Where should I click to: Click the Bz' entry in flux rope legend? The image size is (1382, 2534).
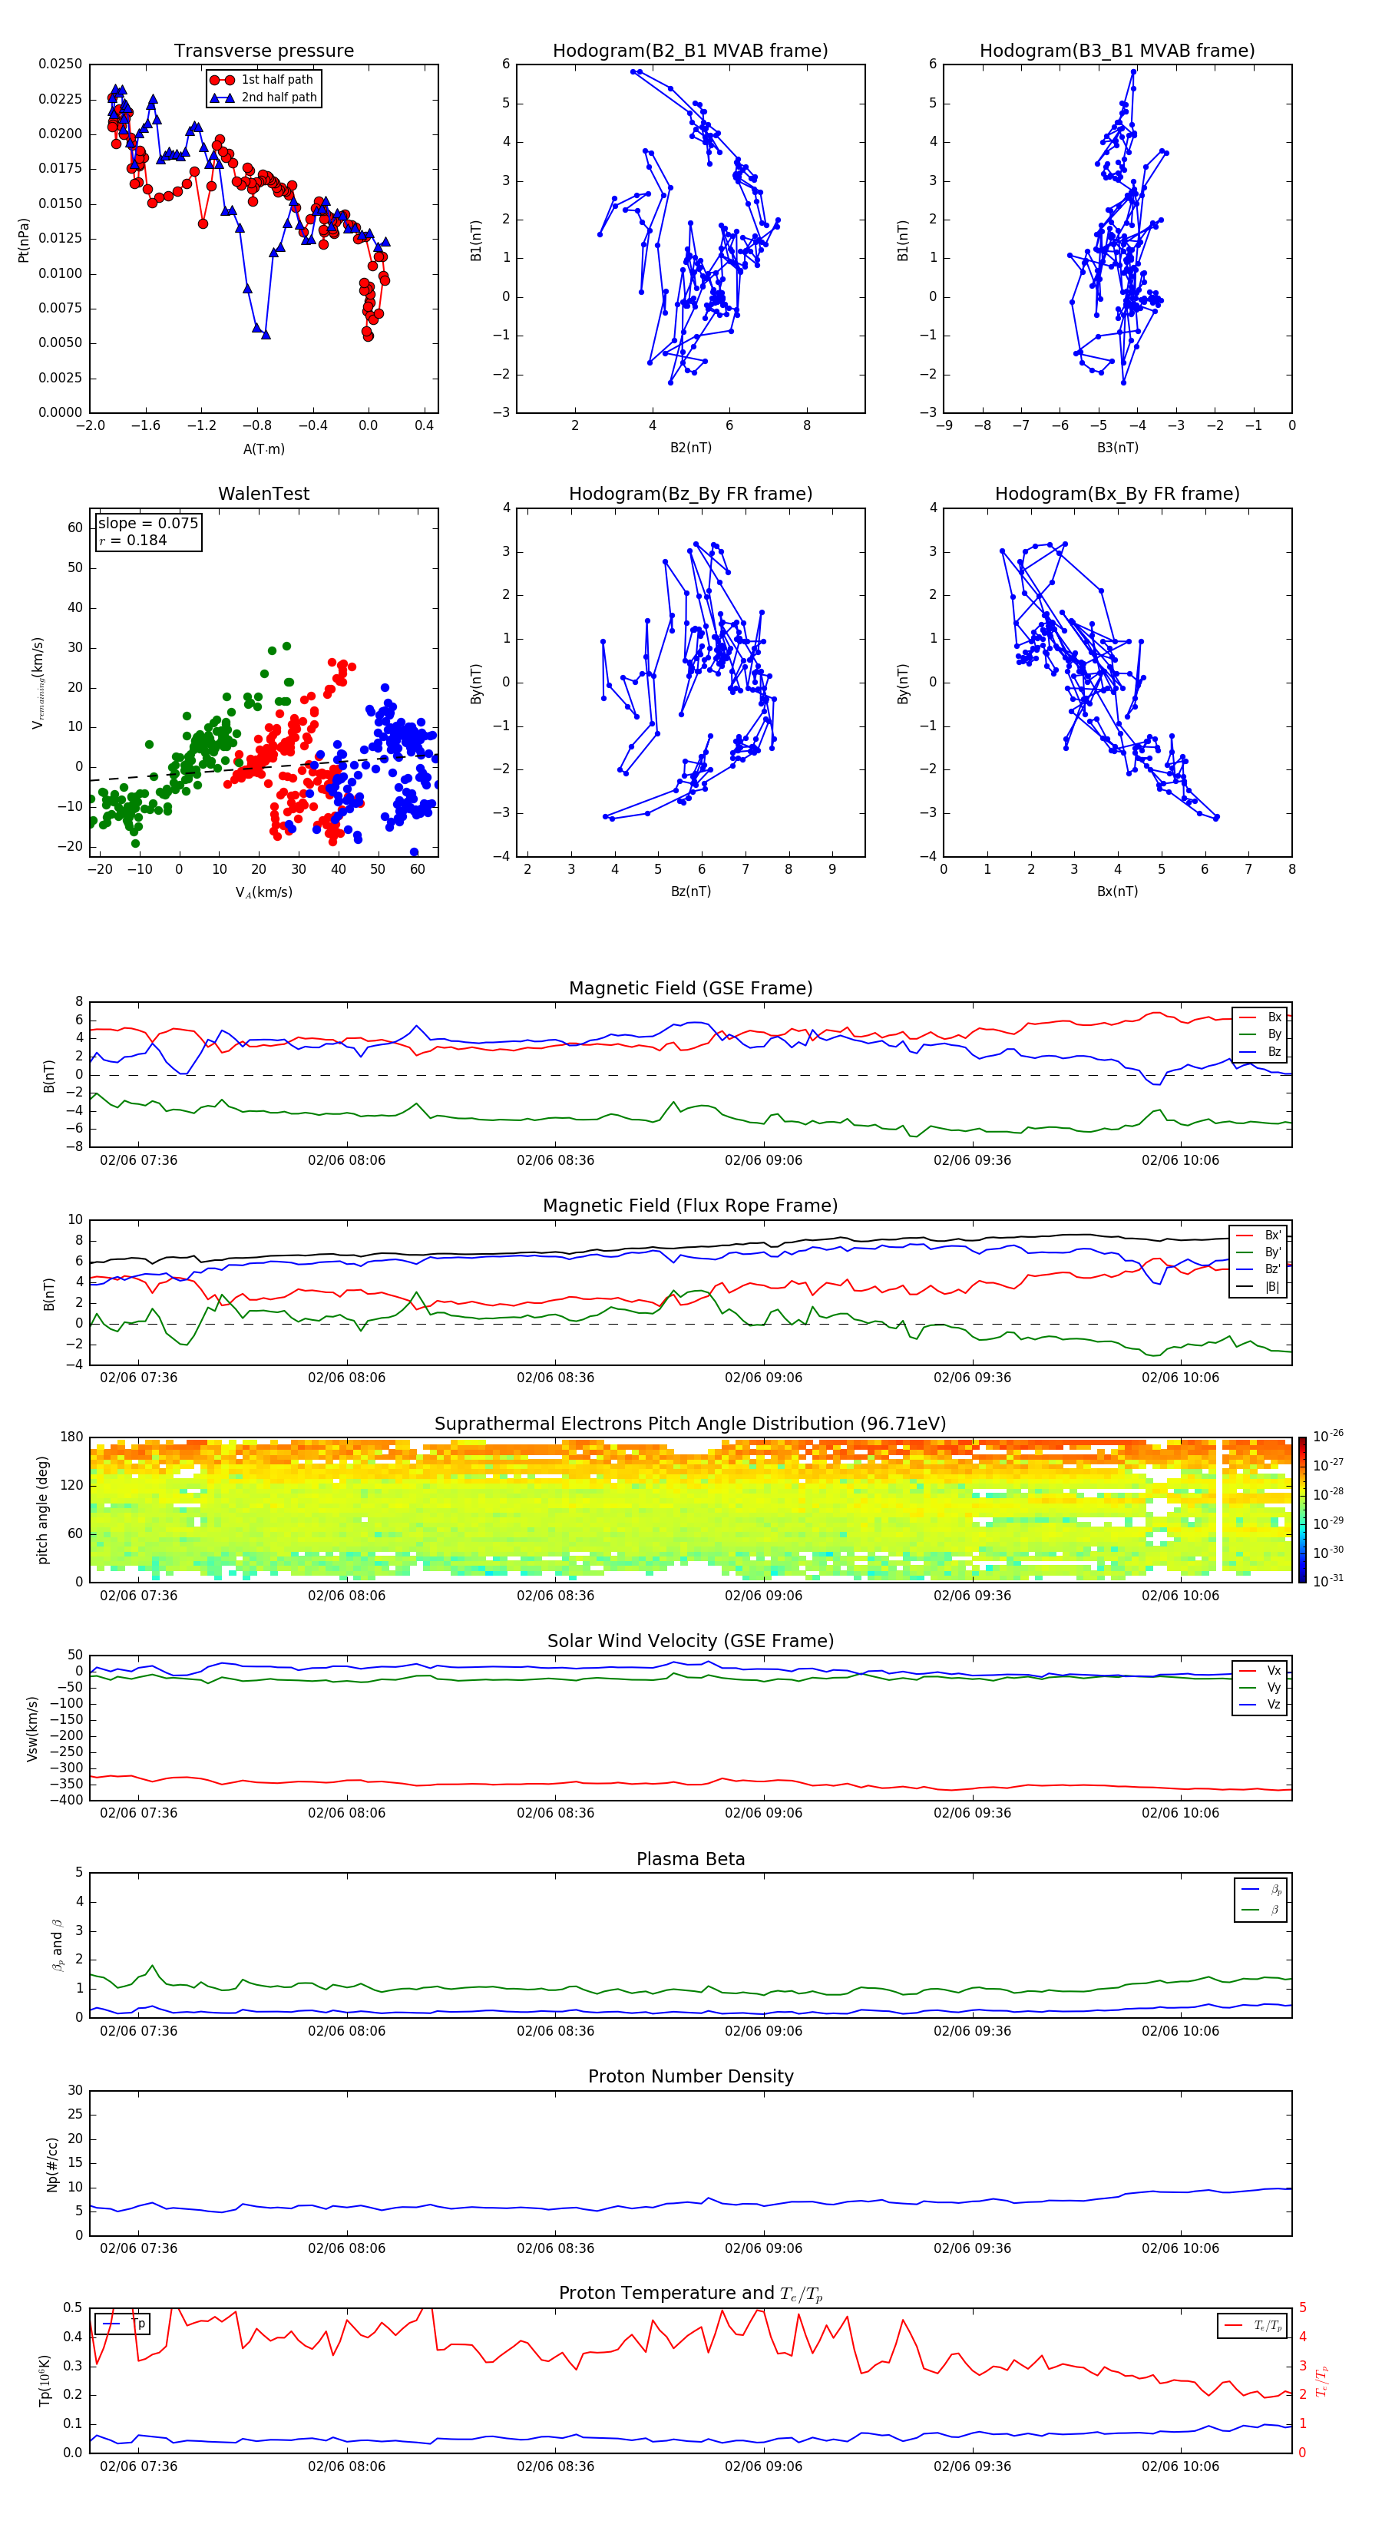point(1259,1269)
